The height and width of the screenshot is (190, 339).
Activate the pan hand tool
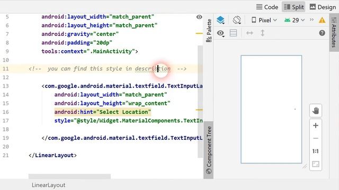(x=316, y=111)
